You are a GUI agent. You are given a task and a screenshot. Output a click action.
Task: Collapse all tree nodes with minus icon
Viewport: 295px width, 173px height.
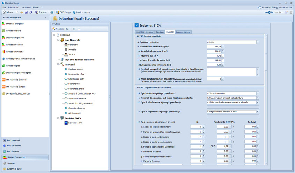coord(79,29)
